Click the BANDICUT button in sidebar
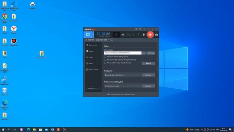234x132 pixels. pyautogui.click(x=93, y=88)
